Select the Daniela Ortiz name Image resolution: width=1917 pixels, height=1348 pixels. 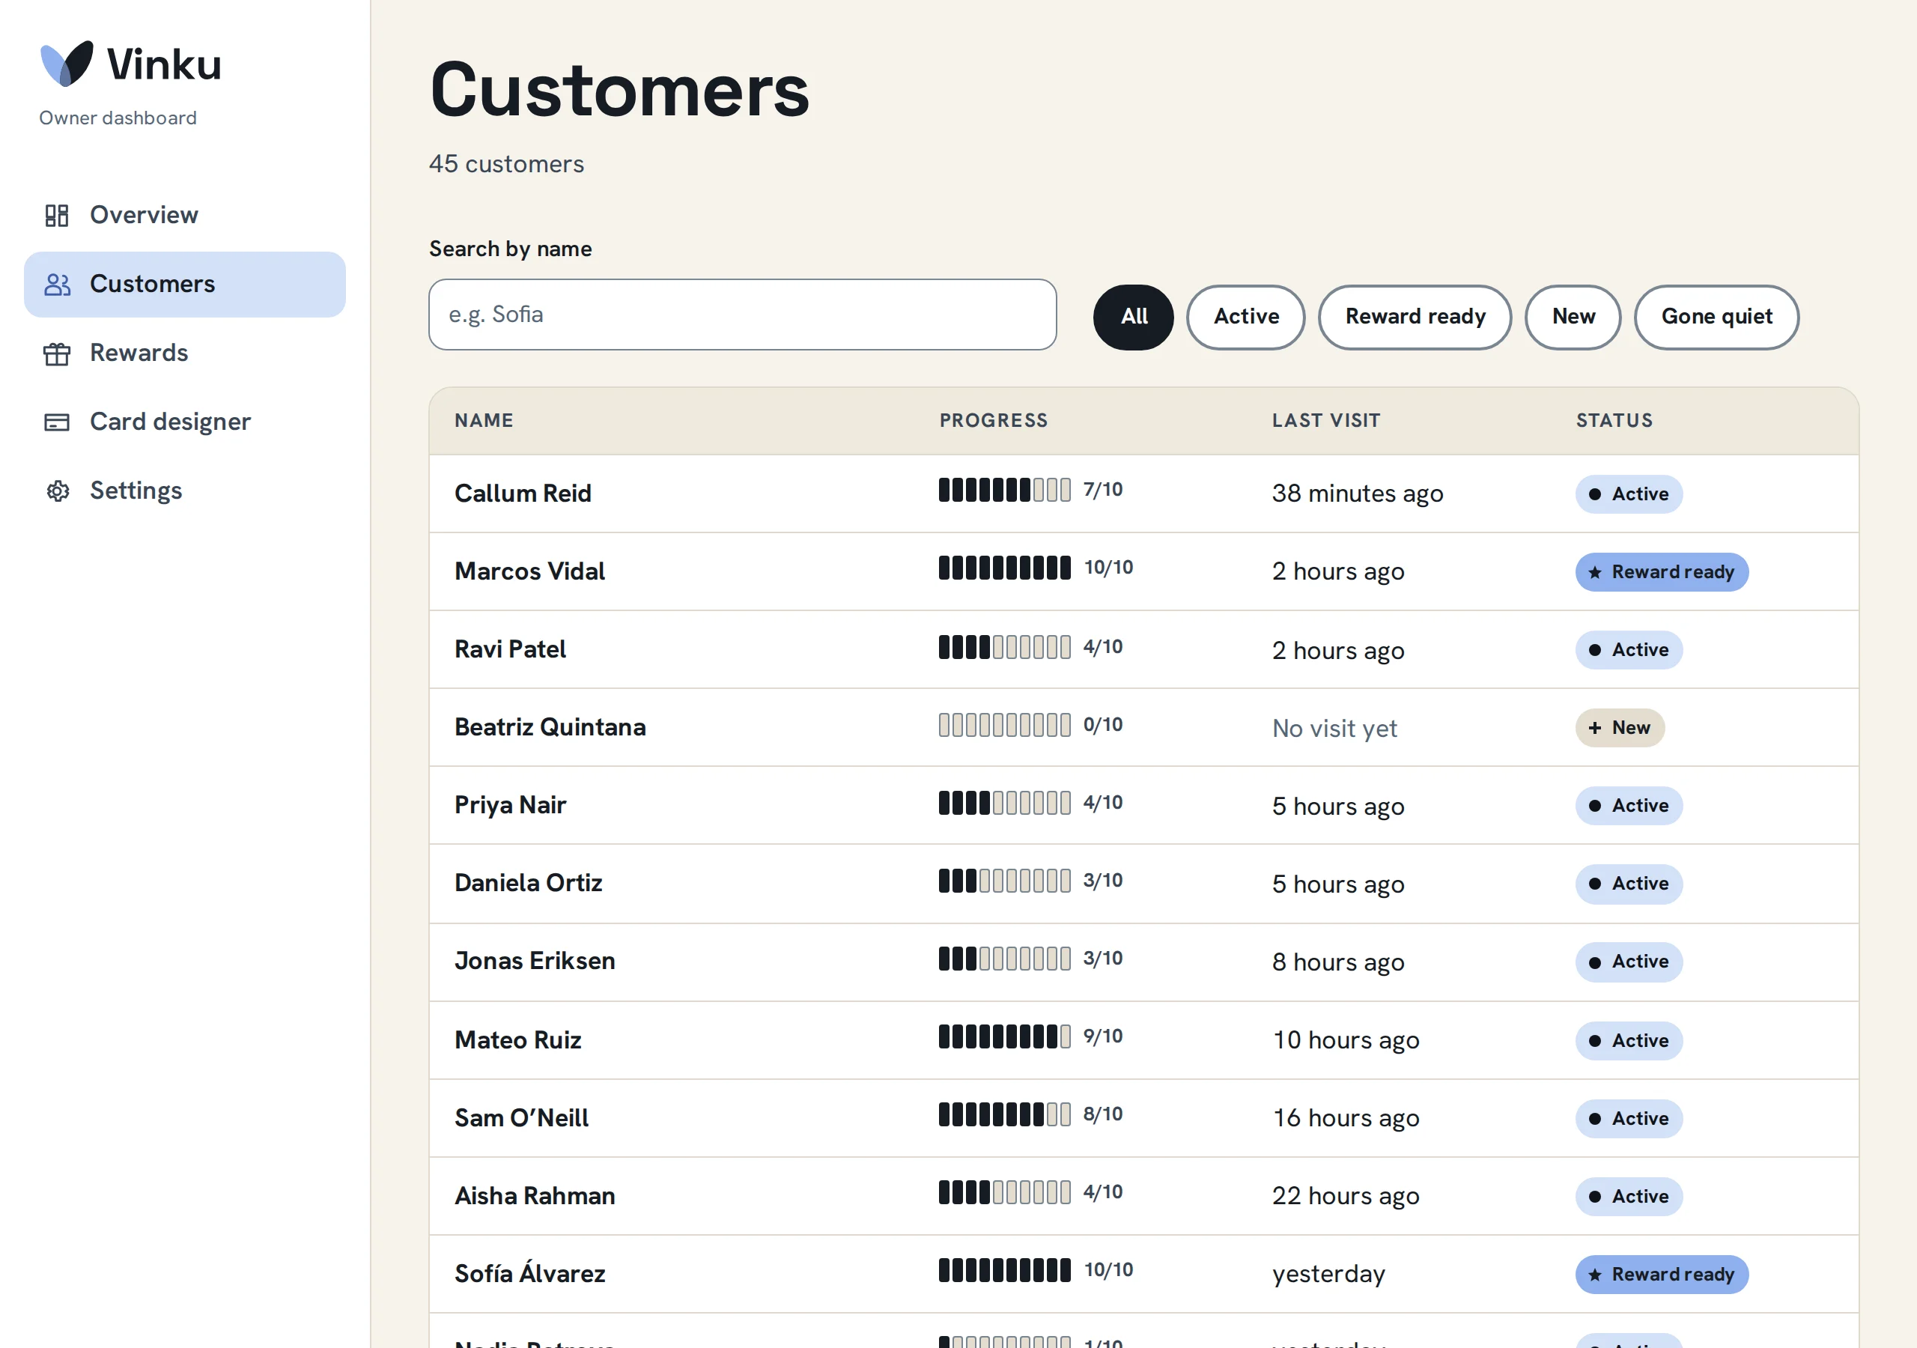coord(528,884)
